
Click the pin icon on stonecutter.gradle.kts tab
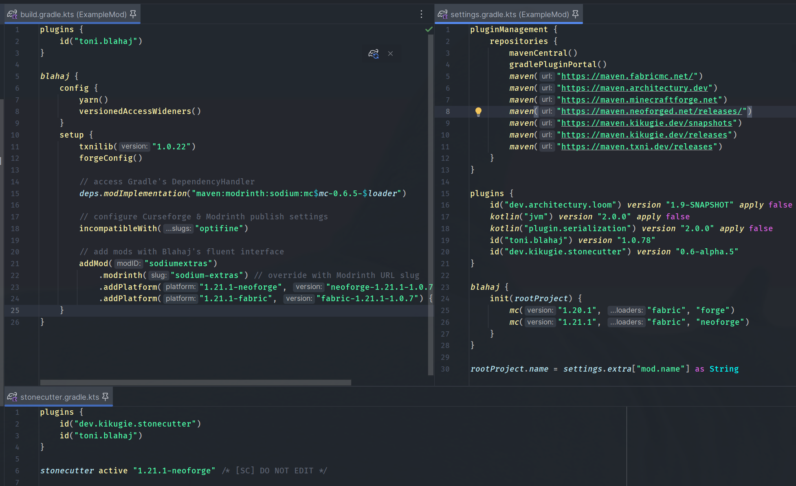pos(105,397)
